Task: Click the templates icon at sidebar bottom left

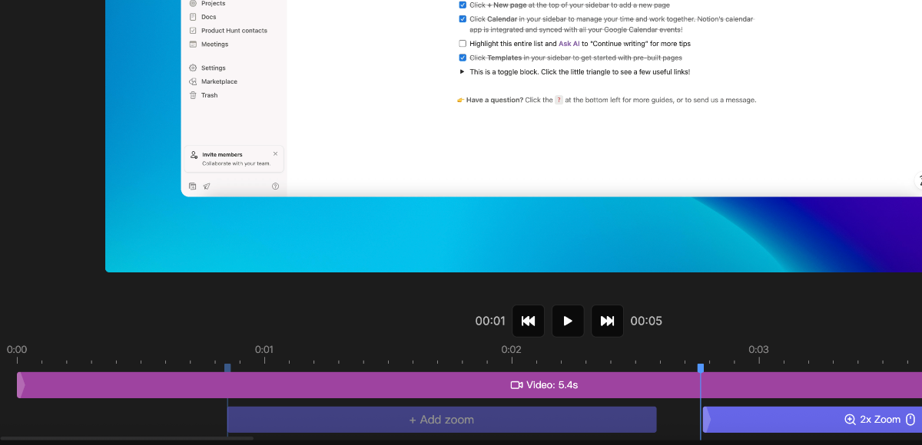Action: (x=193, y=186)
